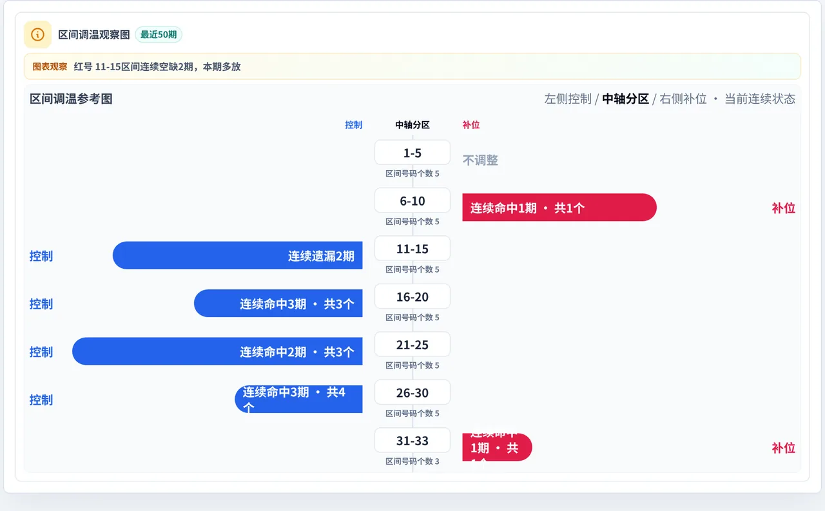Select the 区间调温观察图 title text
Image resolution: width=825 pixels, height=511 pixels.
tap(94, 35)
